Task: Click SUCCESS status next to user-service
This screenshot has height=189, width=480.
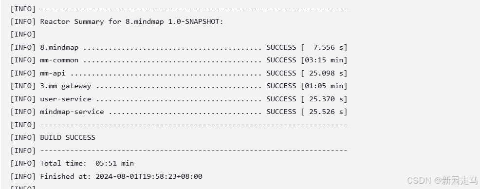Action: (x=281, y=99)
